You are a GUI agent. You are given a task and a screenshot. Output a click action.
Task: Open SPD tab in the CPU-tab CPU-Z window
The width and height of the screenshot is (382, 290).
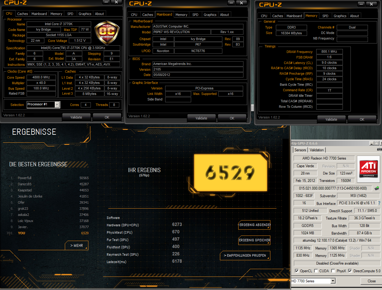coord(70,14)
